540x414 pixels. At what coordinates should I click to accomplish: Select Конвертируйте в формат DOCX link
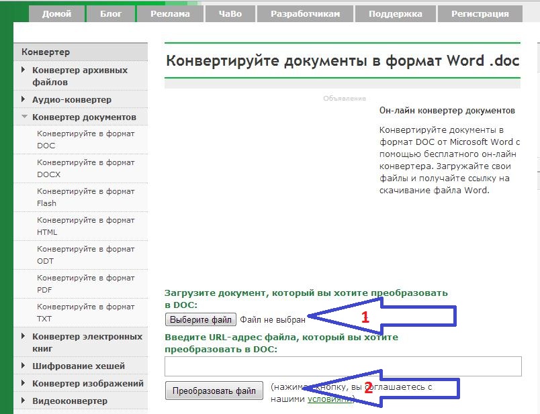coord(85,168)
